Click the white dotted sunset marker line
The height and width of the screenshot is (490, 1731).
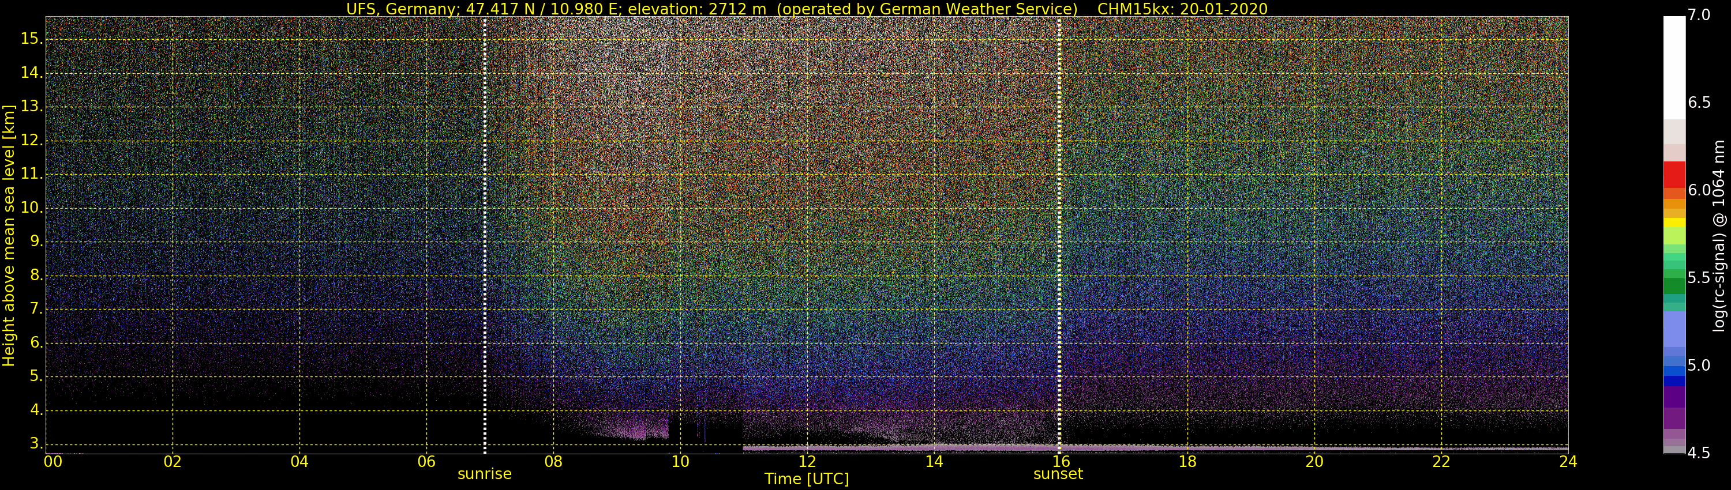tap(1059, 235)
